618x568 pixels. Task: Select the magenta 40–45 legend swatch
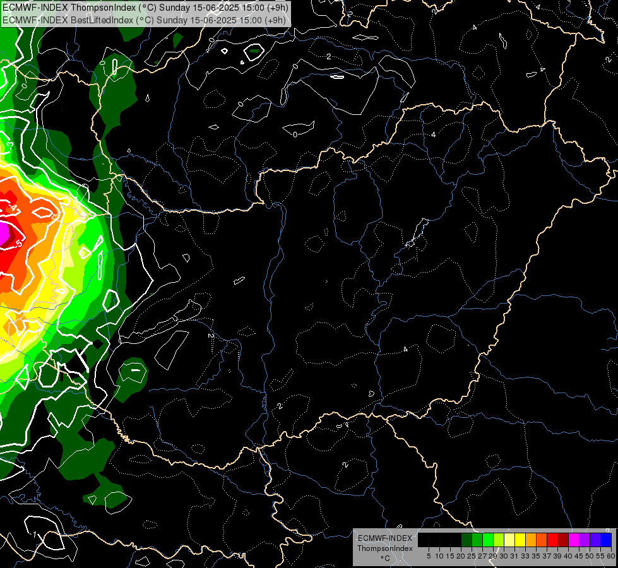click(574, 540)
